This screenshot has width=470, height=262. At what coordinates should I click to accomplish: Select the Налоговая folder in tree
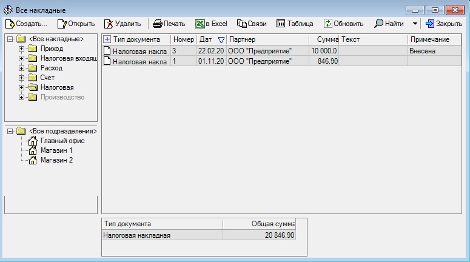[52, 87]
